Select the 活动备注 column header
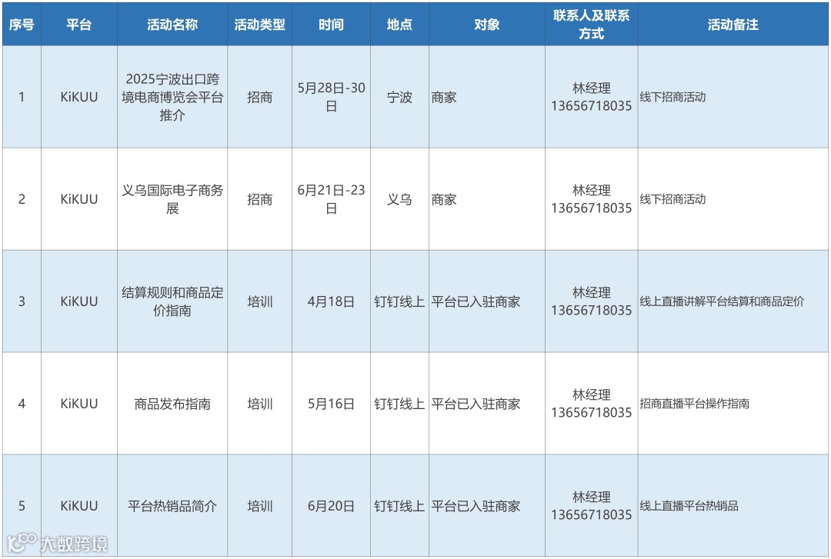Viewport: 831px width, 559px height. [733, 25]
